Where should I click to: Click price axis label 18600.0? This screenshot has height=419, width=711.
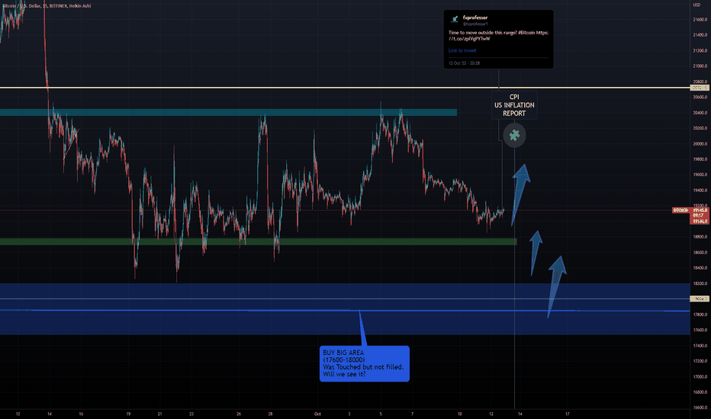[x=700, y=252]
